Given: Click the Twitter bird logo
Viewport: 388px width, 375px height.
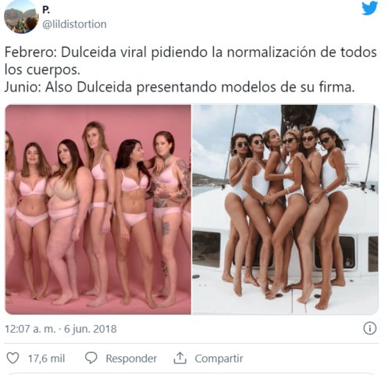Looking at the screenshot, I should (x=369, y=8).
